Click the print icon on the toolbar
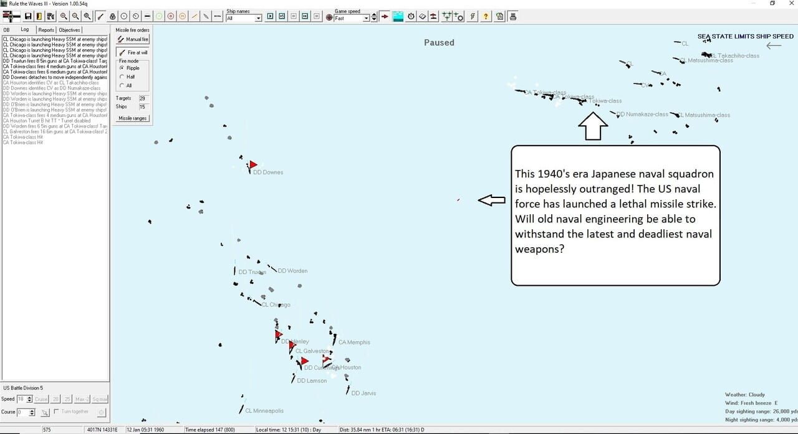Screen dimensions: 798x434 512,16
